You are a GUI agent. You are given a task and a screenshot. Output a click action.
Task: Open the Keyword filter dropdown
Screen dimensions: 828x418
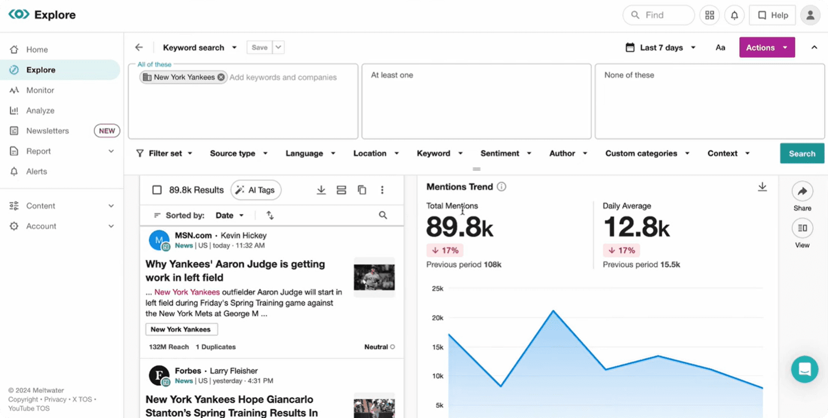coord(440,154)
